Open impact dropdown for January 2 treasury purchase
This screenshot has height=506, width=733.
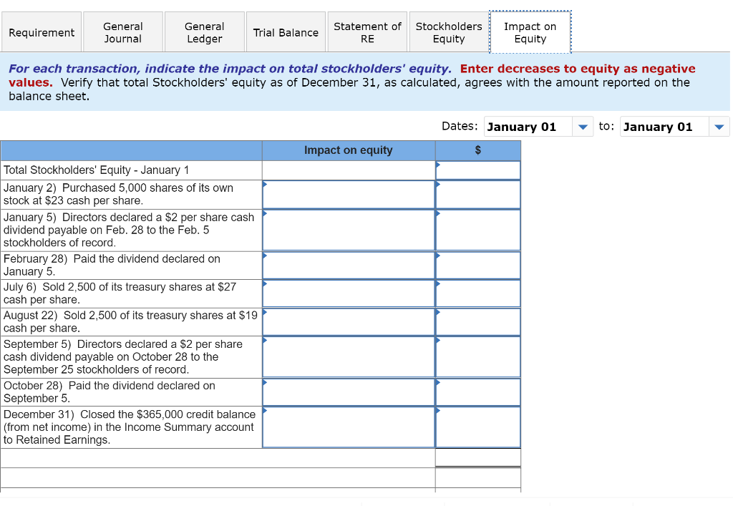(349, 195)
